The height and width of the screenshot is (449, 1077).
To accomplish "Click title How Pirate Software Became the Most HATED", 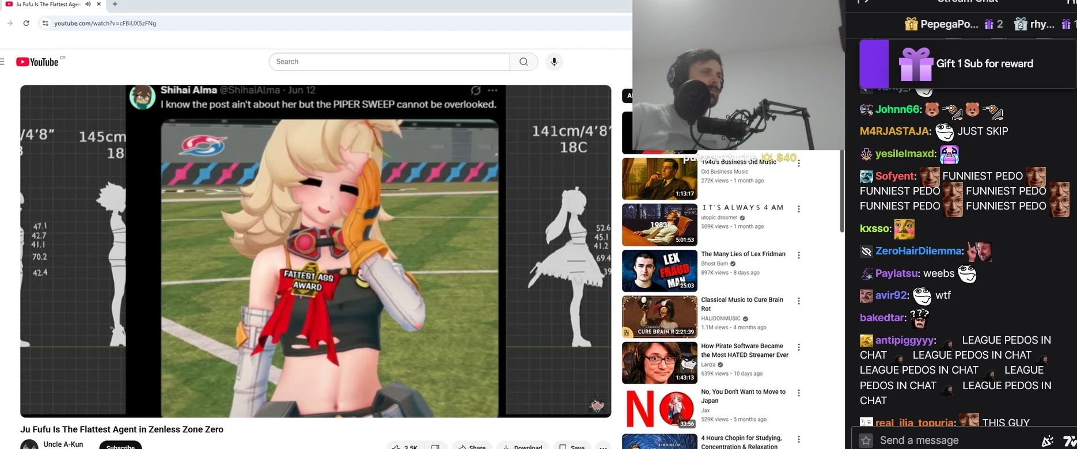I will (x=745, y=351).
